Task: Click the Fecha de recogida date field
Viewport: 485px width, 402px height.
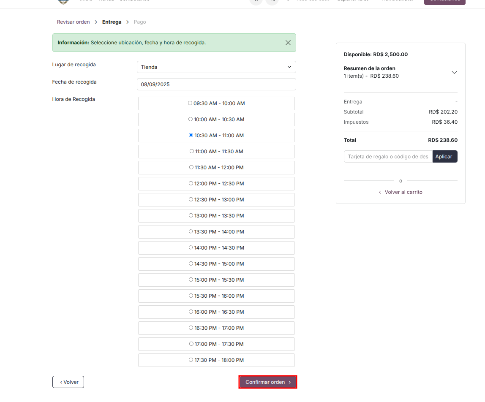Action: [x=216, y=84]
